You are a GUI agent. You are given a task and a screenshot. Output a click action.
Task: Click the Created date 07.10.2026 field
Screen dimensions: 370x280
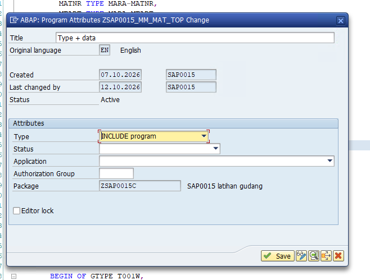(x=120, y=75)
